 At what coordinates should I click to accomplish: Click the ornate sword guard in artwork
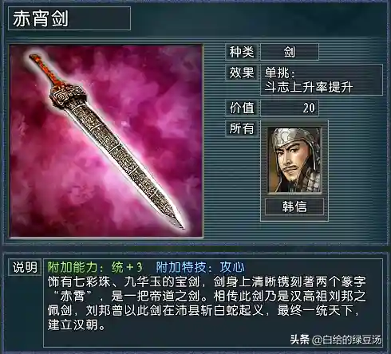(67, 96)
